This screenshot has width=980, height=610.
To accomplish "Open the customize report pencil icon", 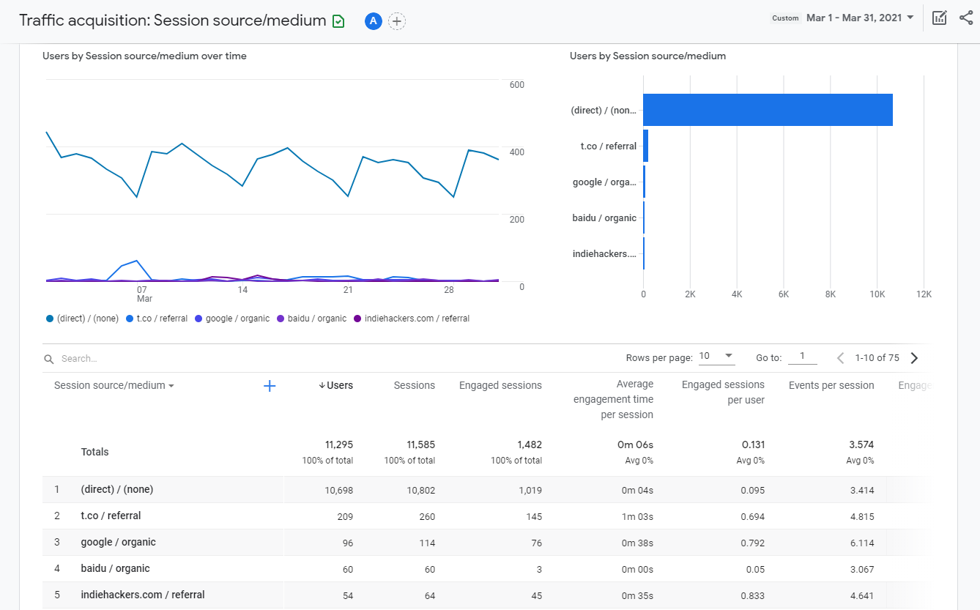I will [x=940, y=18].
